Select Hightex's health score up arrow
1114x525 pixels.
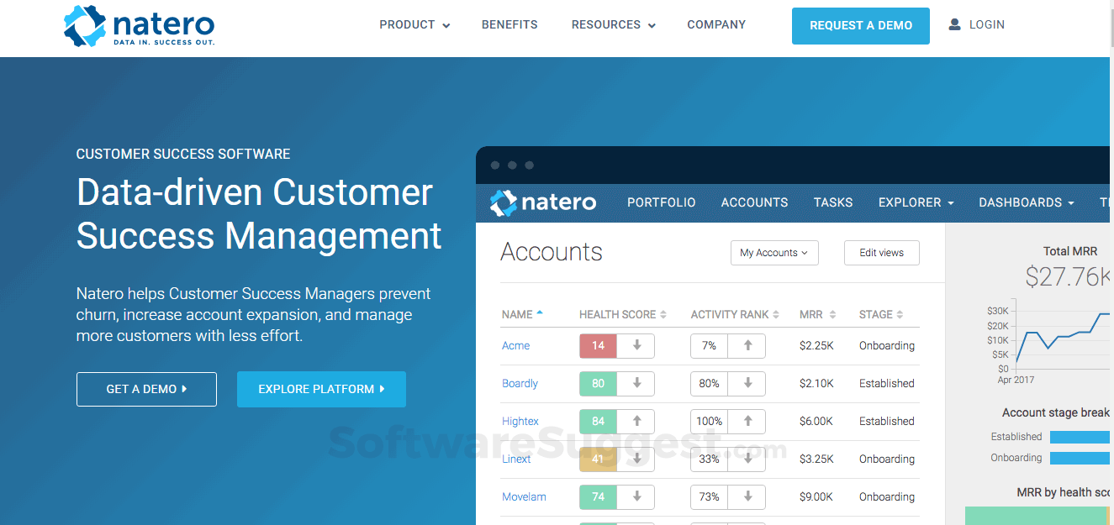tap(636, 421)
